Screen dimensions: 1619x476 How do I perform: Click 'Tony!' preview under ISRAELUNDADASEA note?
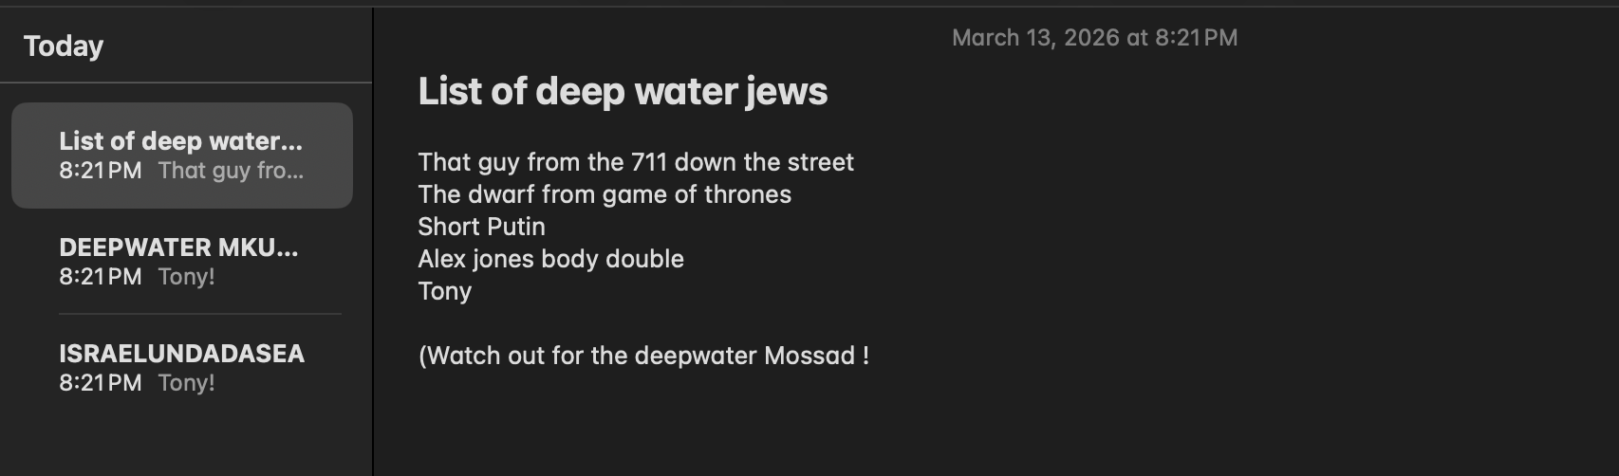186,383
